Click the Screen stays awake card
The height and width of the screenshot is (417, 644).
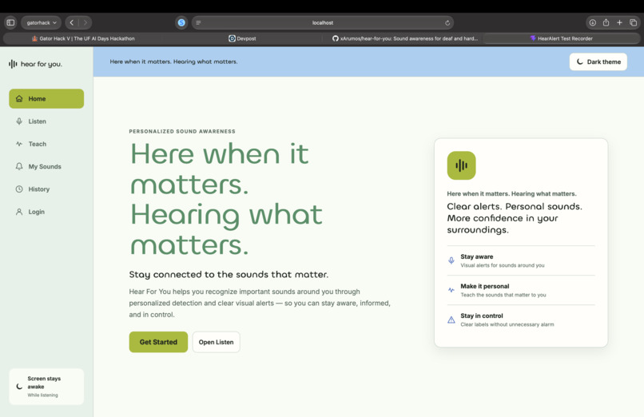(46, 386)
